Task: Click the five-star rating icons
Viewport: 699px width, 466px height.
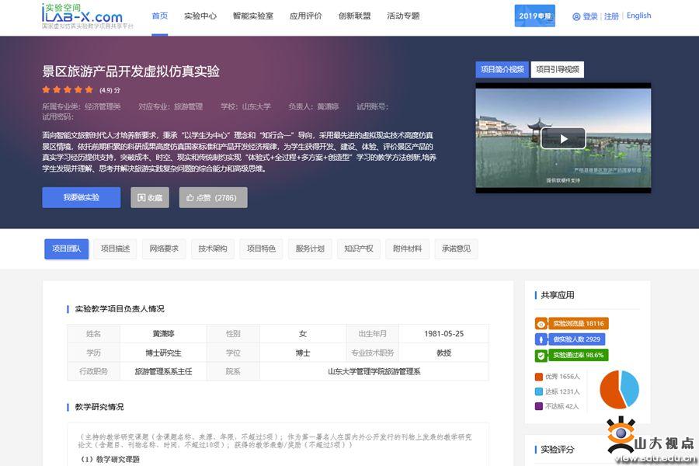Action: point(68,90)
